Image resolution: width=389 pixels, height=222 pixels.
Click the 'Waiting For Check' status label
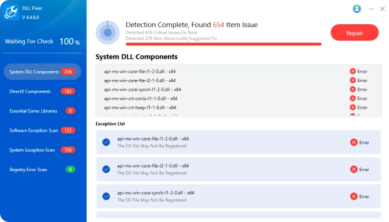click(29, 42)
